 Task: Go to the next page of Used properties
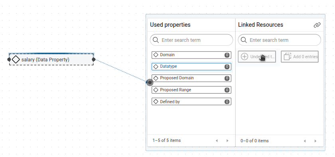coord(227,141)
